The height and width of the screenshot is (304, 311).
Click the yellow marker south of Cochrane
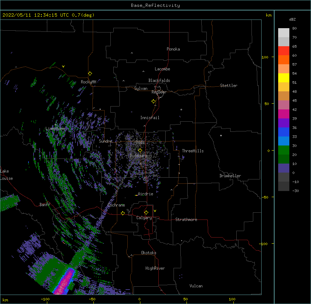[x=123, y=213]
